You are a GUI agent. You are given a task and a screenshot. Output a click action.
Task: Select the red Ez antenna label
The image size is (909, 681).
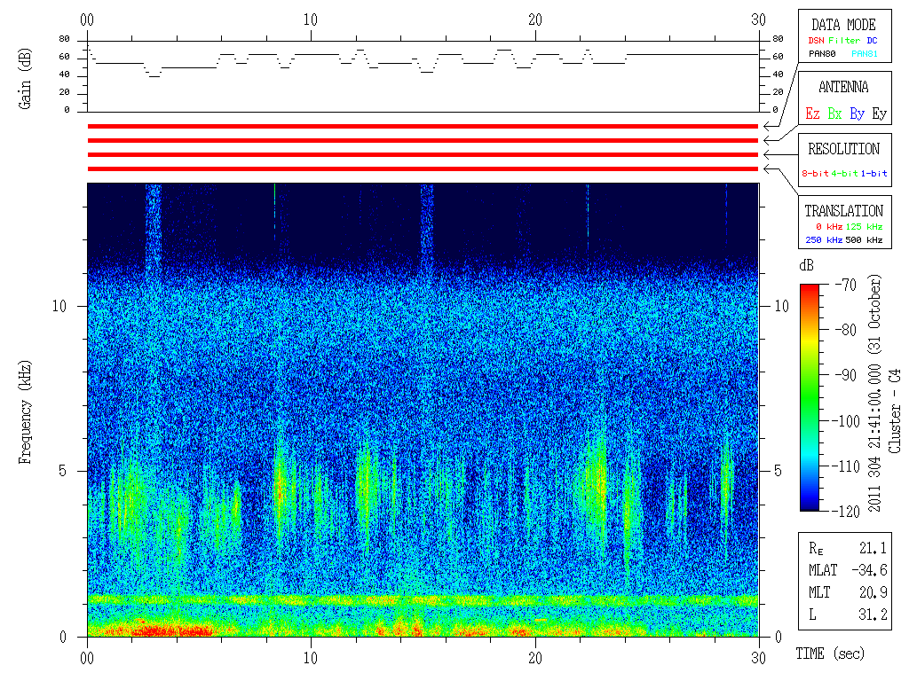(813, 113)
